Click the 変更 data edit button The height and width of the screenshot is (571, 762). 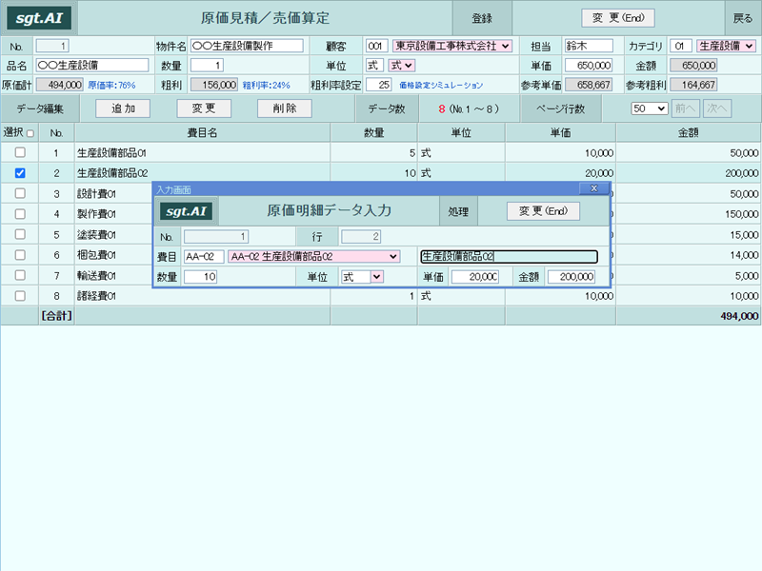pos(204,108)
